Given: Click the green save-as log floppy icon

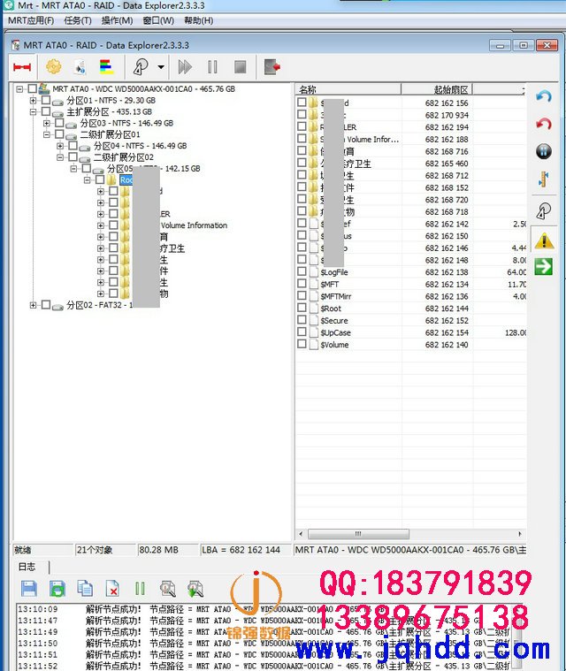Looking at the screenshot, I should click(57, 589).
